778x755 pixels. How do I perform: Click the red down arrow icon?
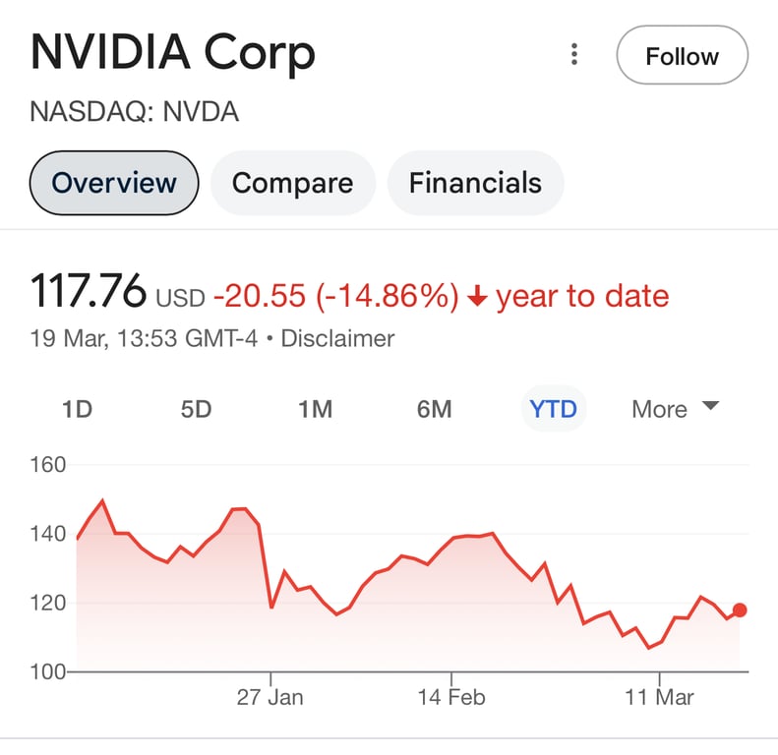click(477, 296)
